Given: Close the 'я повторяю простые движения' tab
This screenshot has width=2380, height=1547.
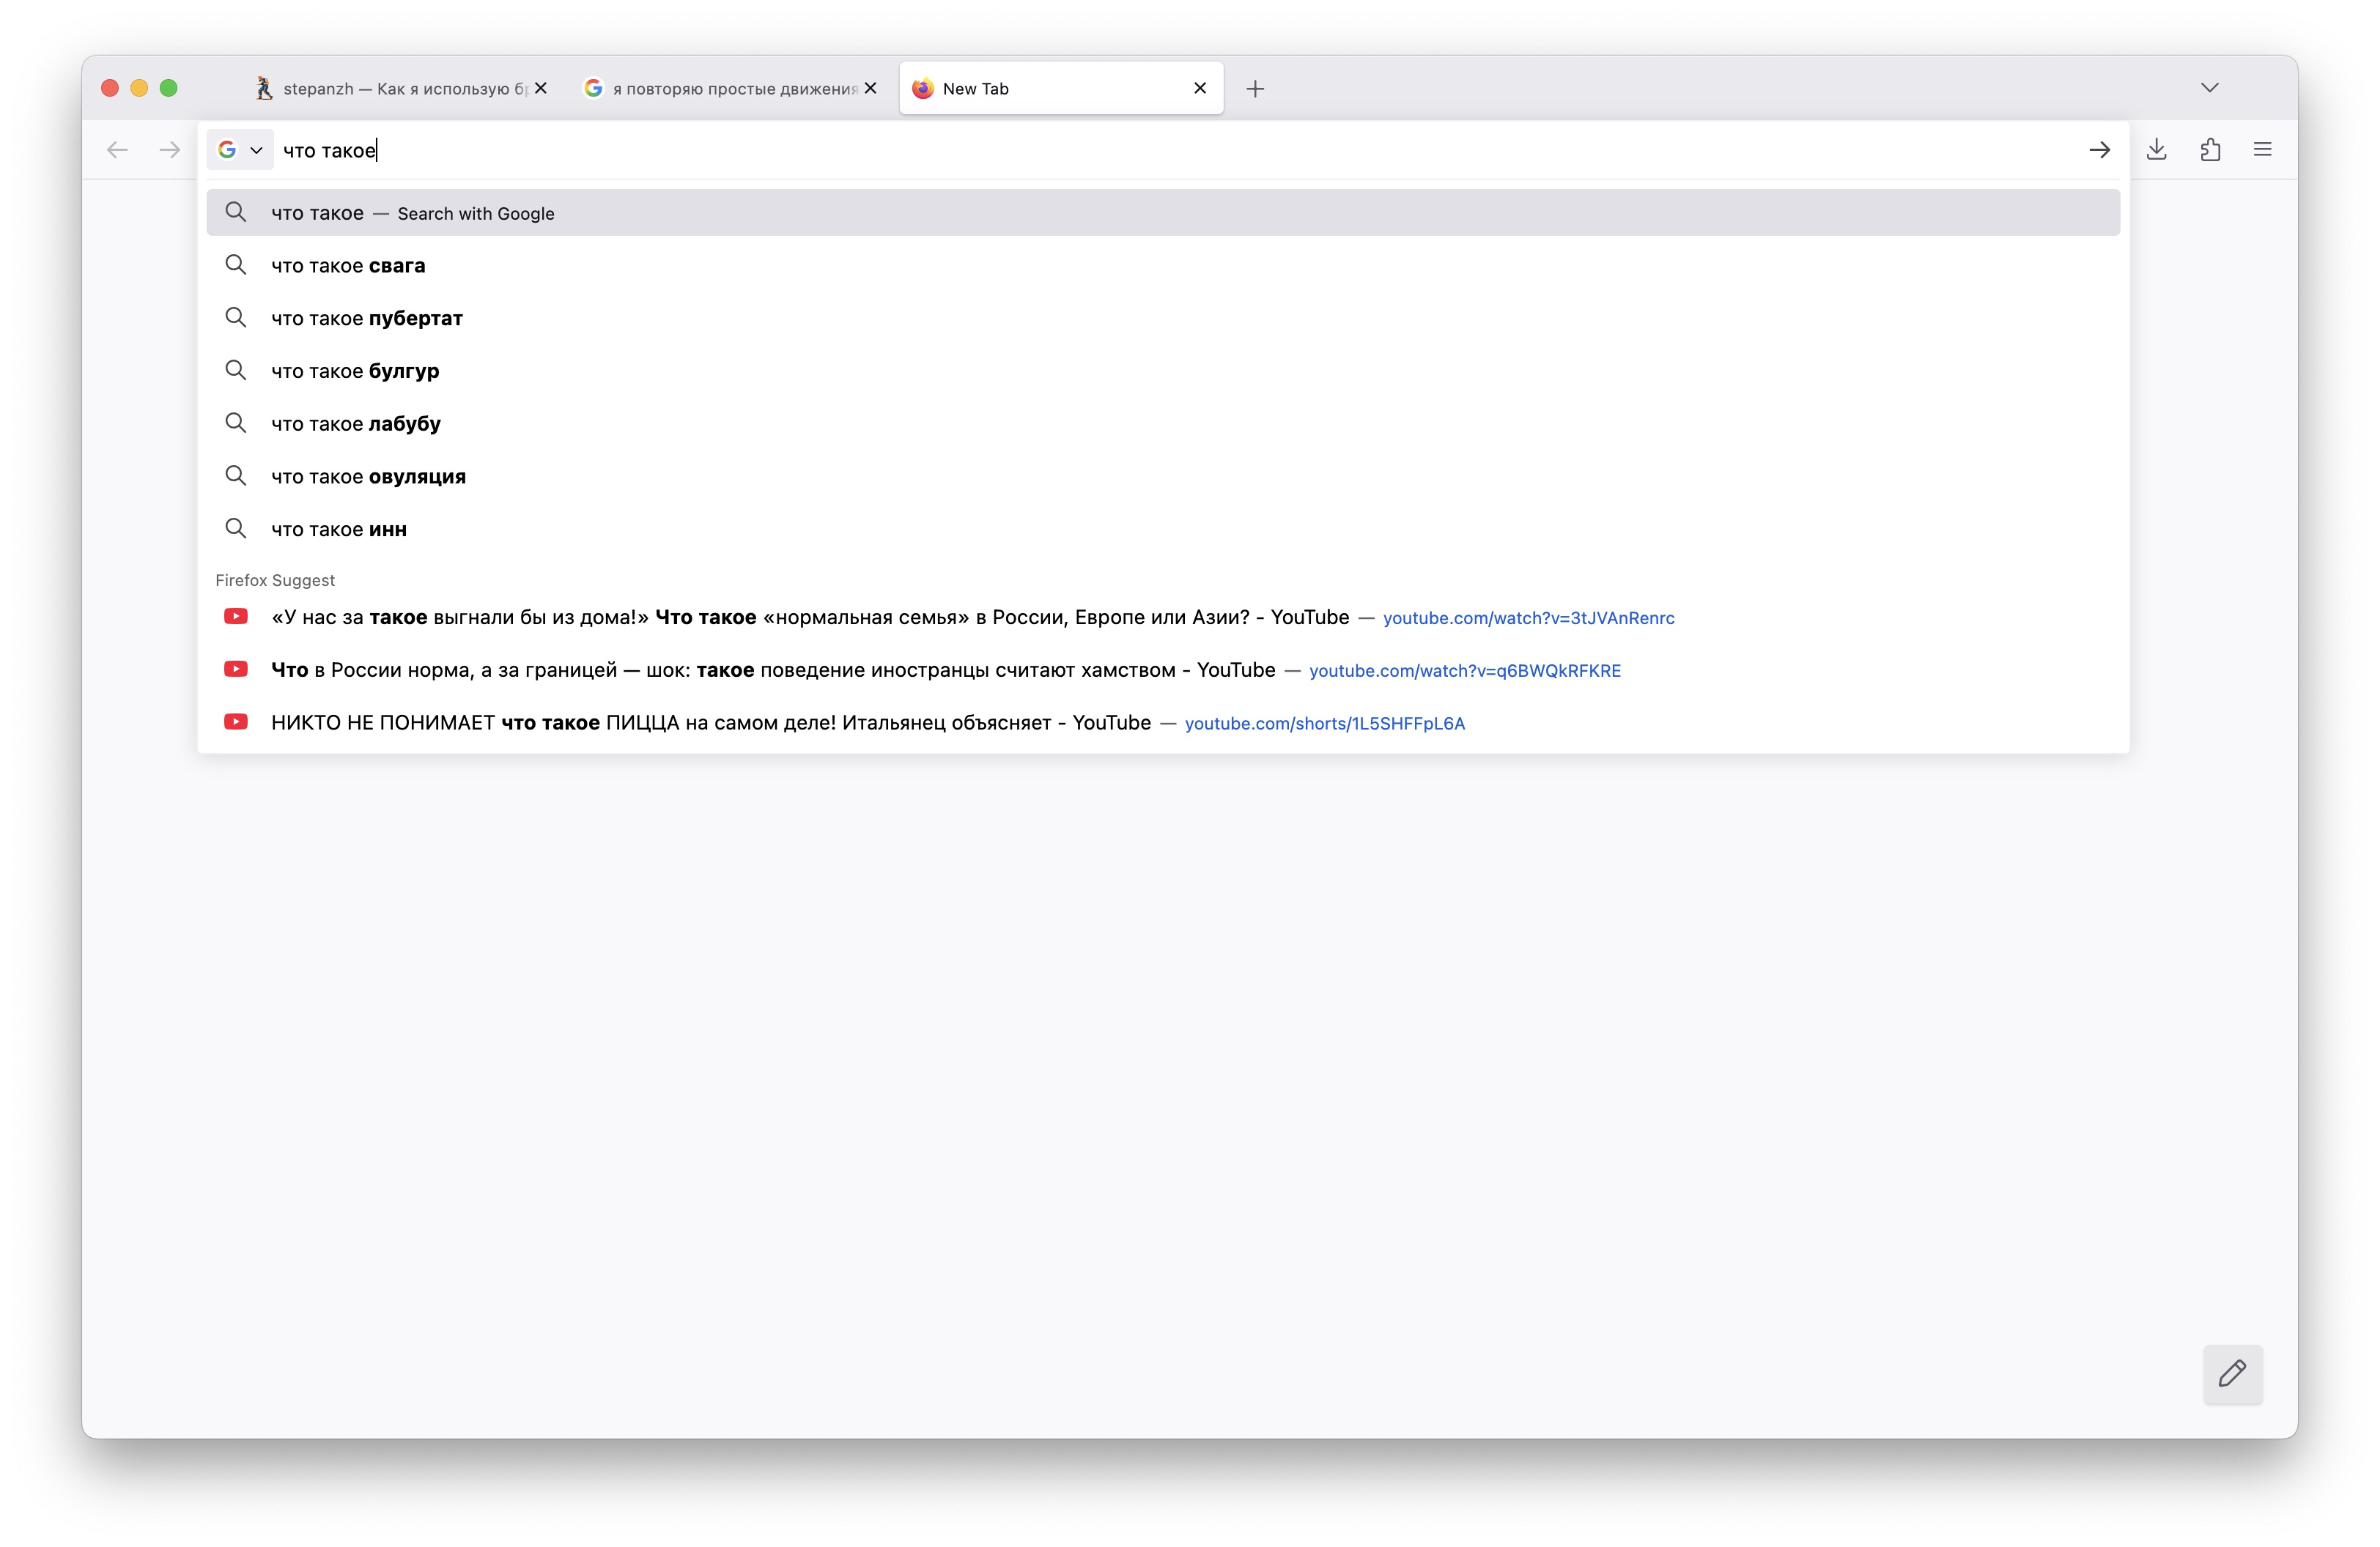Looking at the screenshot, I should tap(871, 88).
